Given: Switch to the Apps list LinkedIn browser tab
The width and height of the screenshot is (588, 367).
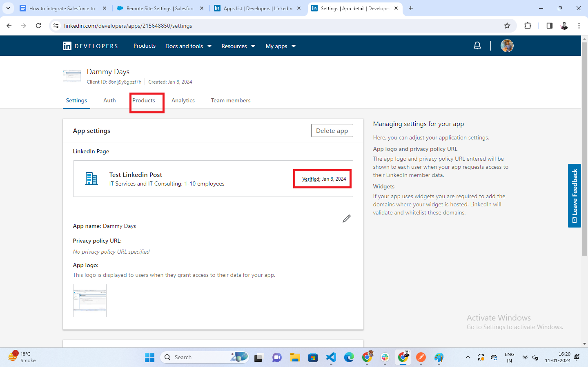Looking at the screenshot, I should (x=258, y=8).
